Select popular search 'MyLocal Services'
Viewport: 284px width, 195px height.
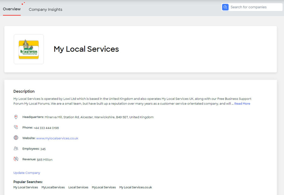(104, 187)
